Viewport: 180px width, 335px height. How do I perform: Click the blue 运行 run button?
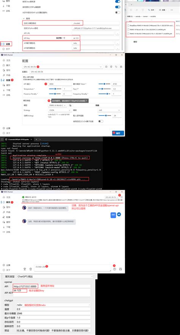click(118, 133)
